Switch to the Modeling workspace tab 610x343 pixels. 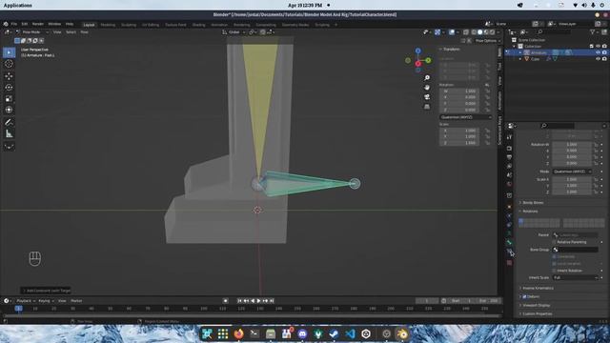coord(108,25)
